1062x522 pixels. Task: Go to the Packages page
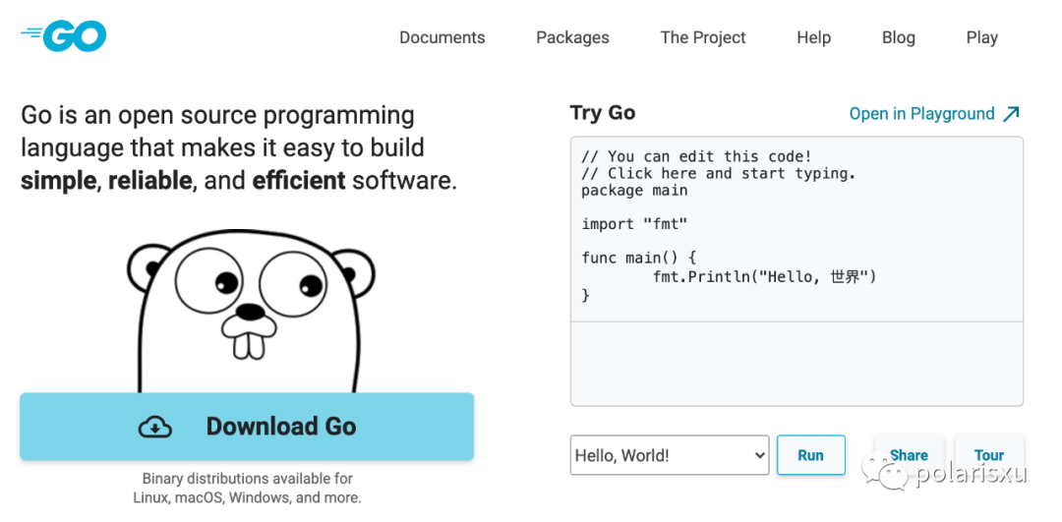(572, 37)
